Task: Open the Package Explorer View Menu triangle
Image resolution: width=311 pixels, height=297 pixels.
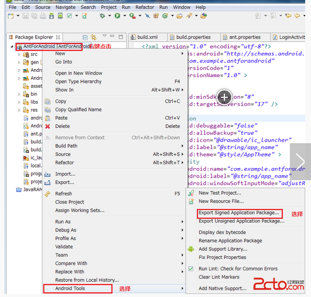Action: coord(105,36)
